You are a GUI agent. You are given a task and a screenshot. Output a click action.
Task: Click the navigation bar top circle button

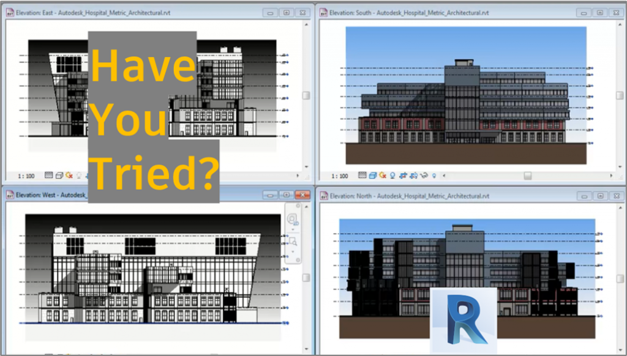[298, 206]
